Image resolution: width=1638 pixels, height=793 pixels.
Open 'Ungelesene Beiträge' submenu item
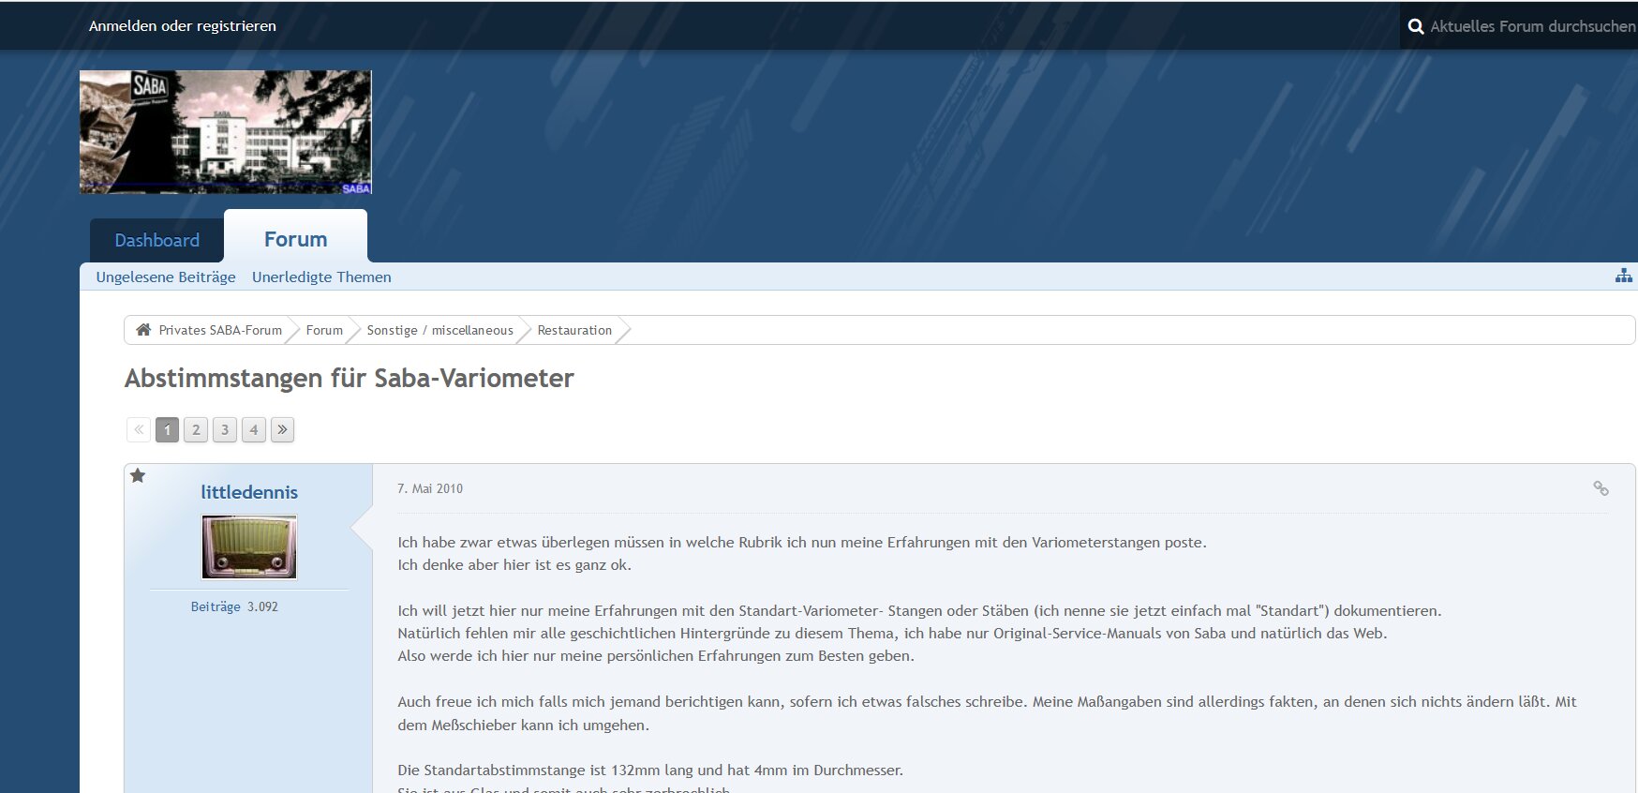[x=166, y=277]
